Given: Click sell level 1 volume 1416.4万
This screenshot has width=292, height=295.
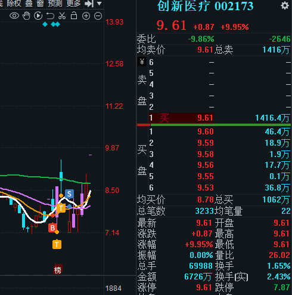Looking at the screenshot, I should coord(272,118).
